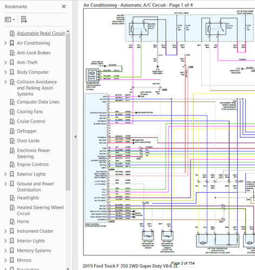Click the Cruise Control bookmark icon
This screenshot has width=255, height=270.
[x=12, y=122]
